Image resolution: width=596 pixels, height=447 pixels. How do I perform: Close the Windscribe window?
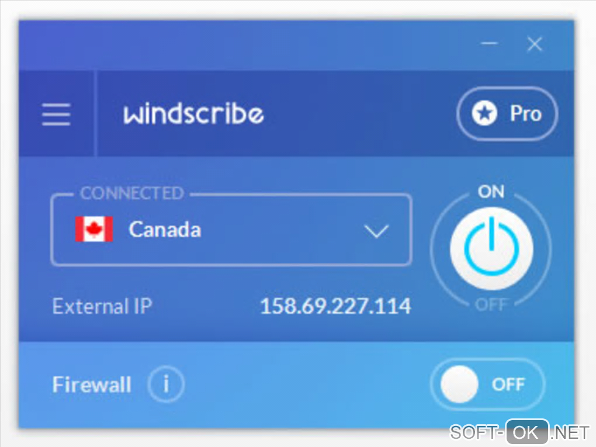point(535,44)
